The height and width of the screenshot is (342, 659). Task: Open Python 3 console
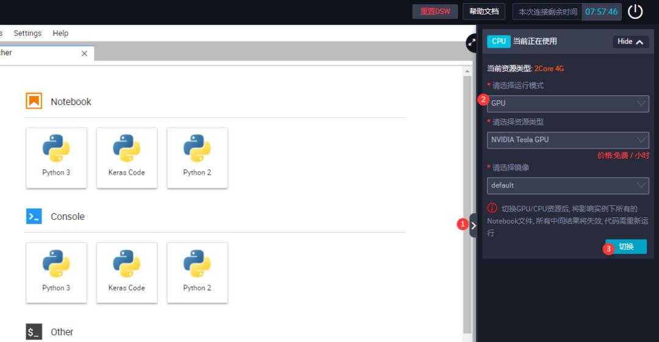[56, 272]
